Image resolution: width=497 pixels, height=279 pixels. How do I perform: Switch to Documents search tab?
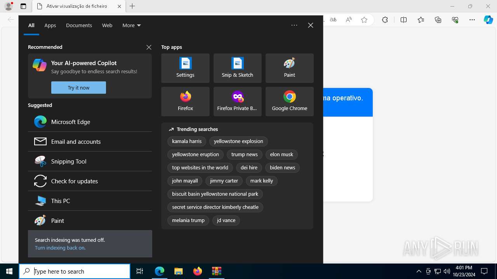[x=79, y=25]
